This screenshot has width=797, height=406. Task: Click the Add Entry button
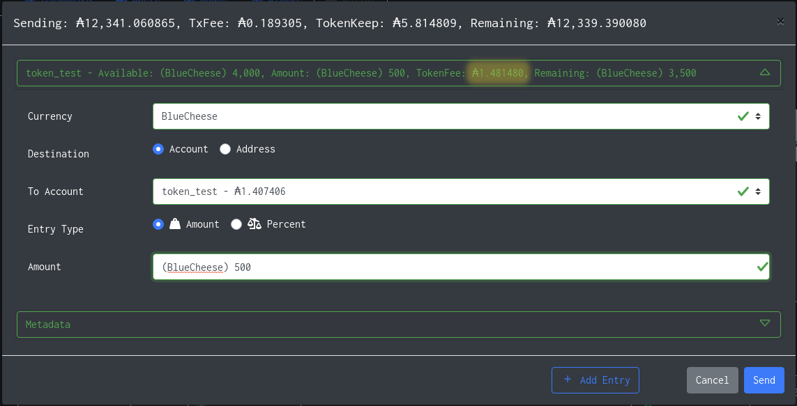(595, 380)
